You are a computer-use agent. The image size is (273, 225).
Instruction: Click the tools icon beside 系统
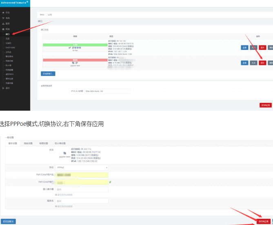coord(3,18)
